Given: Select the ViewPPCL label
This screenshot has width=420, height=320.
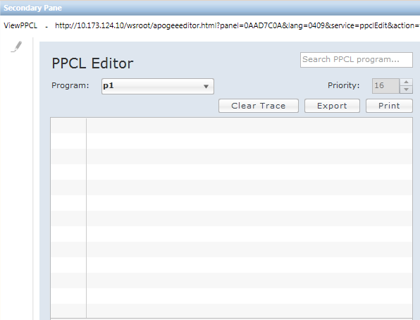Looking at the screenshot, I should (x=20, y=26).
